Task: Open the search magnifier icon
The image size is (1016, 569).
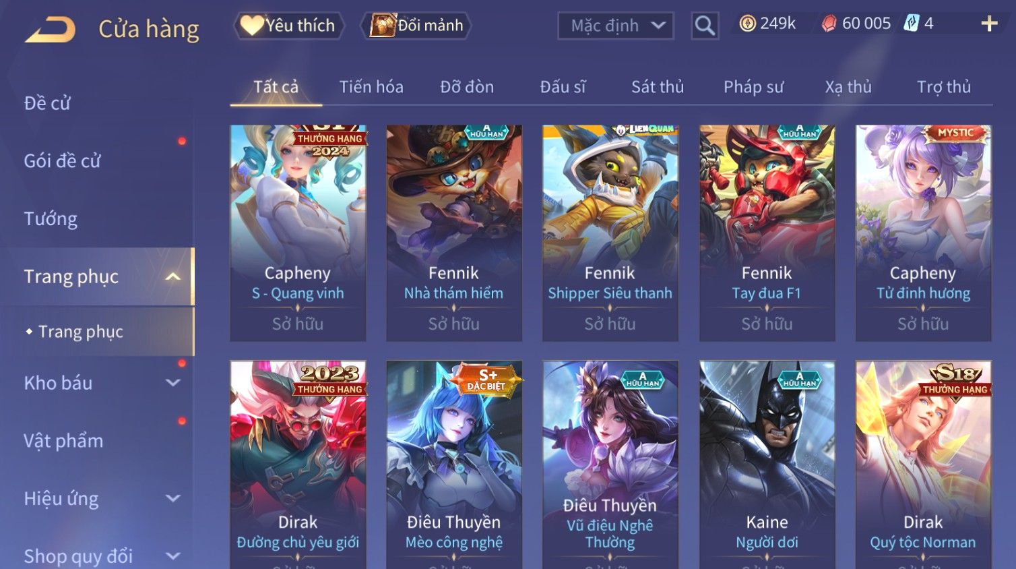Action: [x=705, y=26]
